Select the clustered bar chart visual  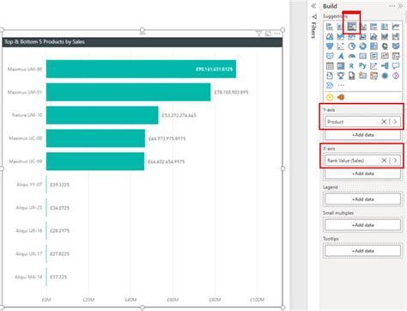coord(352,27)
